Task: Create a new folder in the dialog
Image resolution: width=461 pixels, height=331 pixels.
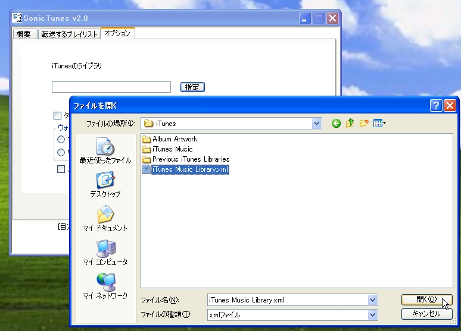Action: (x=364, y=123)
